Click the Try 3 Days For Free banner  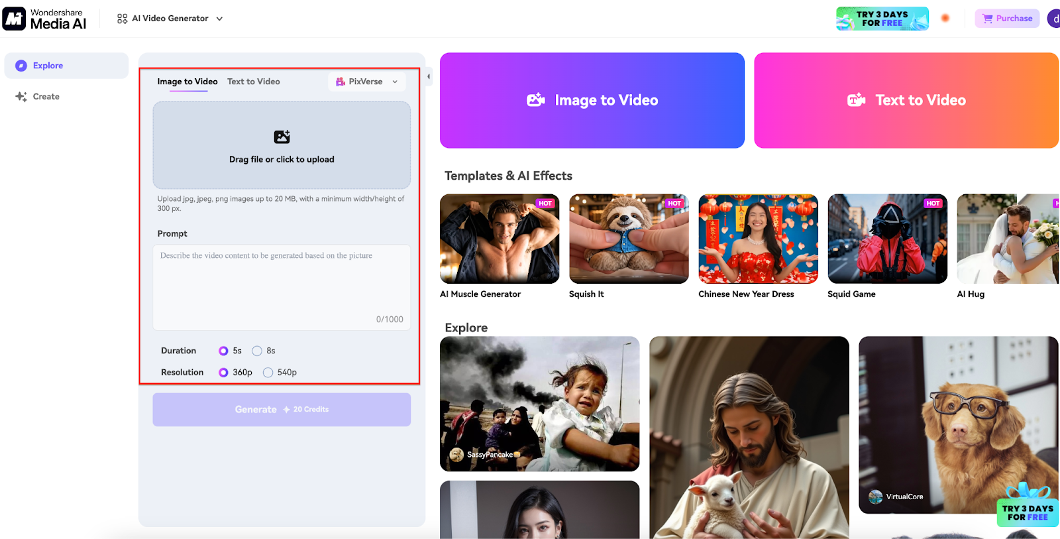(x=882, y=19)
